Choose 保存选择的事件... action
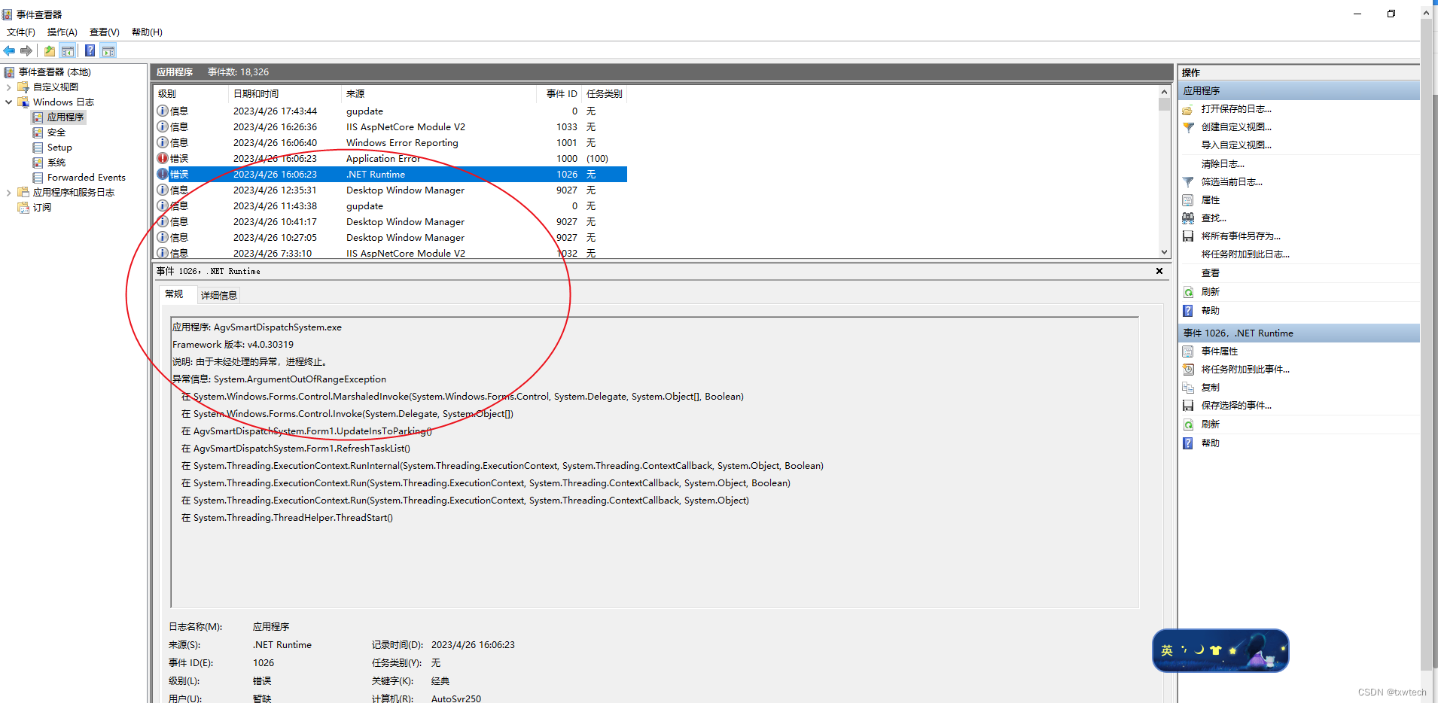 pos(1235,406)
